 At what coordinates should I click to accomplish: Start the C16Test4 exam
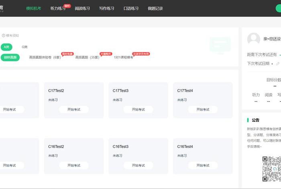coord(203,165)
